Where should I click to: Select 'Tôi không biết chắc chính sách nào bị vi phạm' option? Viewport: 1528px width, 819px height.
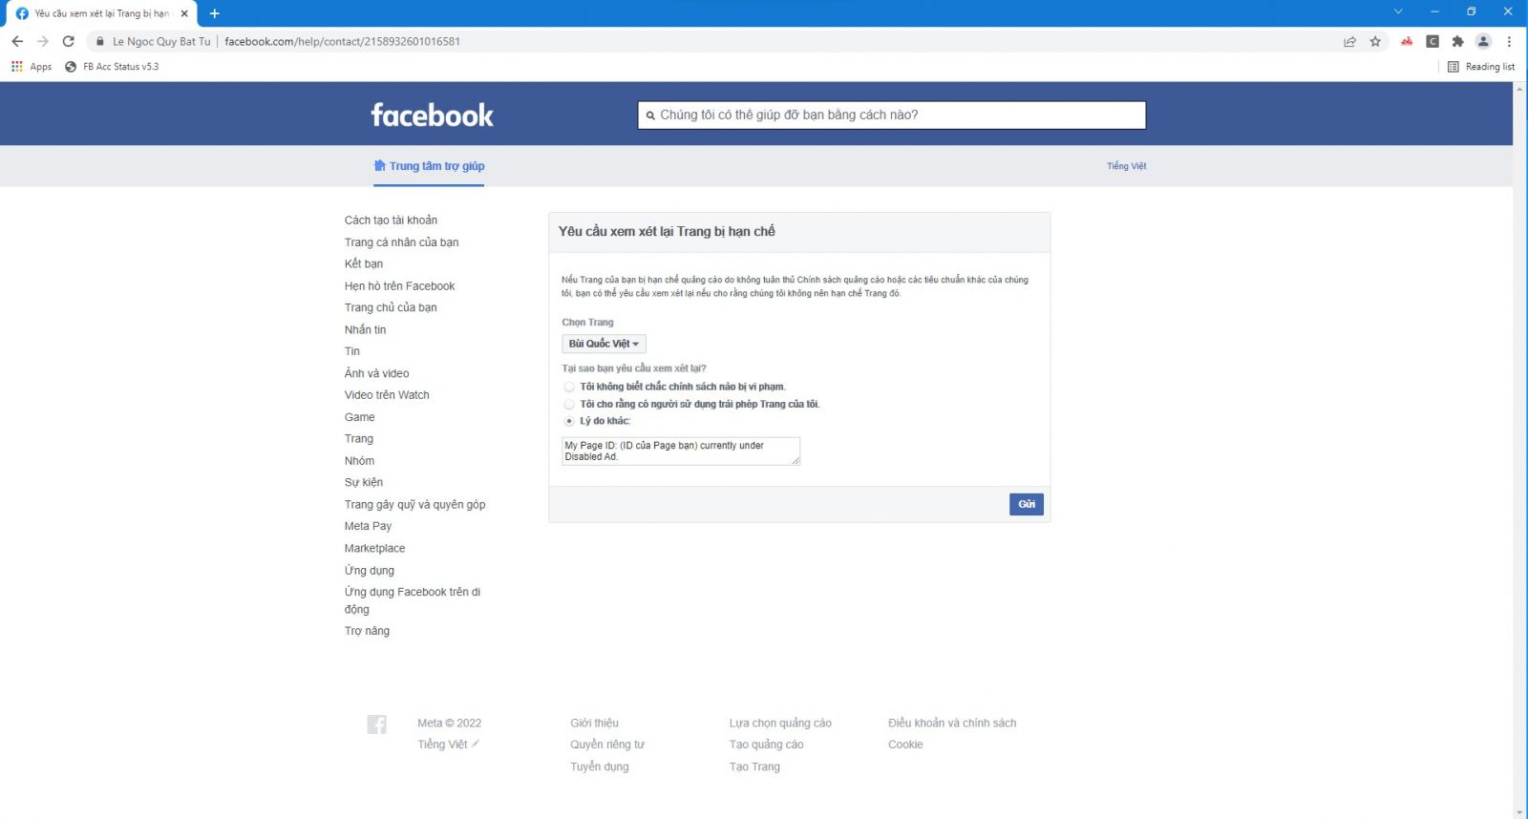(569, 387)
